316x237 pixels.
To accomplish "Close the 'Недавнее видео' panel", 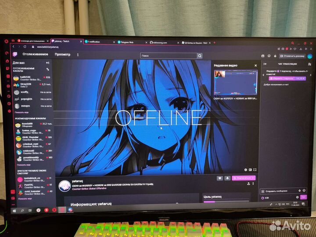I will (255, 65).
